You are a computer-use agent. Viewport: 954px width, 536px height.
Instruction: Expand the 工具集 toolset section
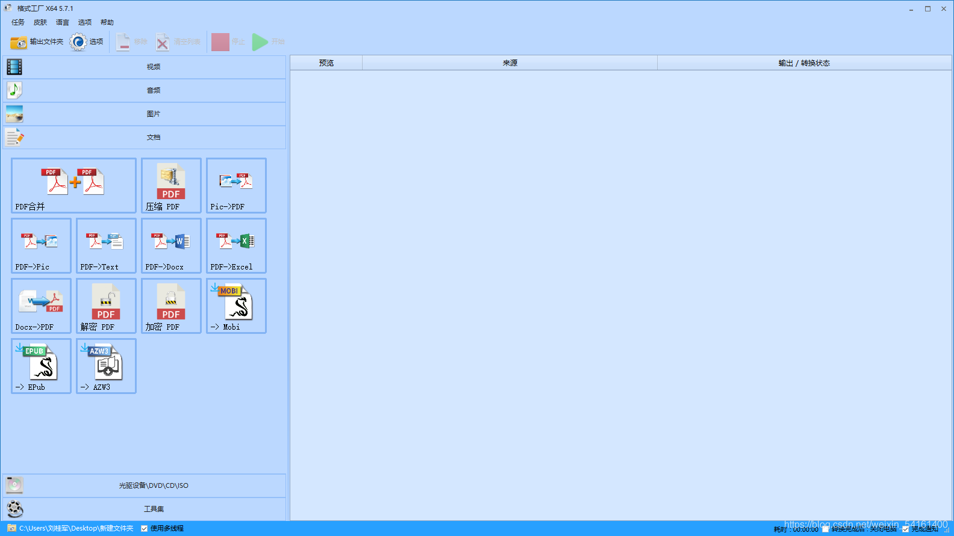point(145,509)
